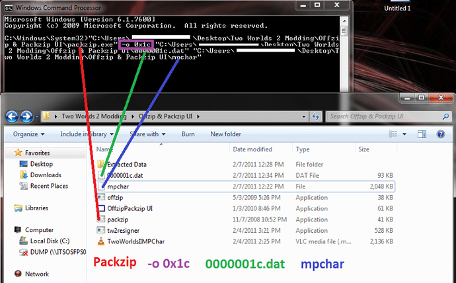
Task: Open the Organize dropdown menu
Action: 28,134
